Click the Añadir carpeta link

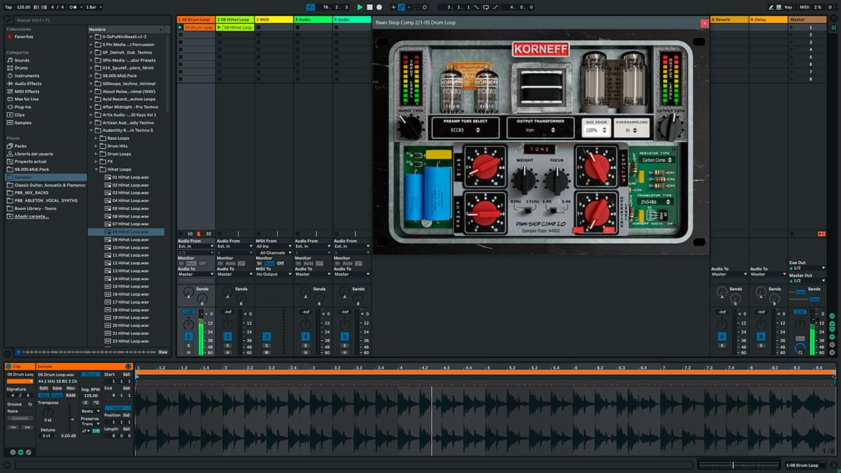pyautogui.click(x=32, y=217)
